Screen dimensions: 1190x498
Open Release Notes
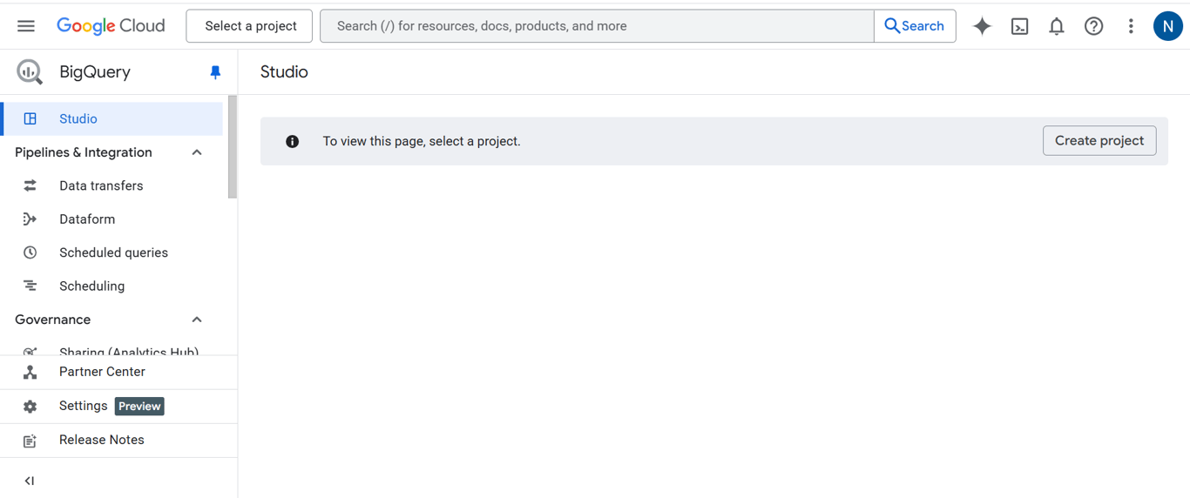click(118, 440)
